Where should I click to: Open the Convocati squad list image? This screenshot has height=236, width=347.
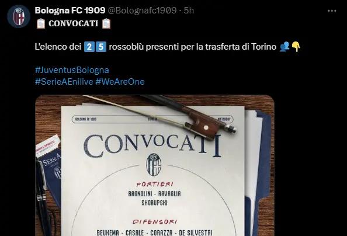(x=155, y=165)
